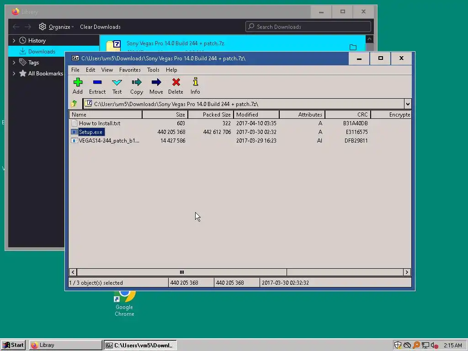Viewport: 468px width, 351px height.
Task: Open the File menu
Action: [x=75, y=70]
